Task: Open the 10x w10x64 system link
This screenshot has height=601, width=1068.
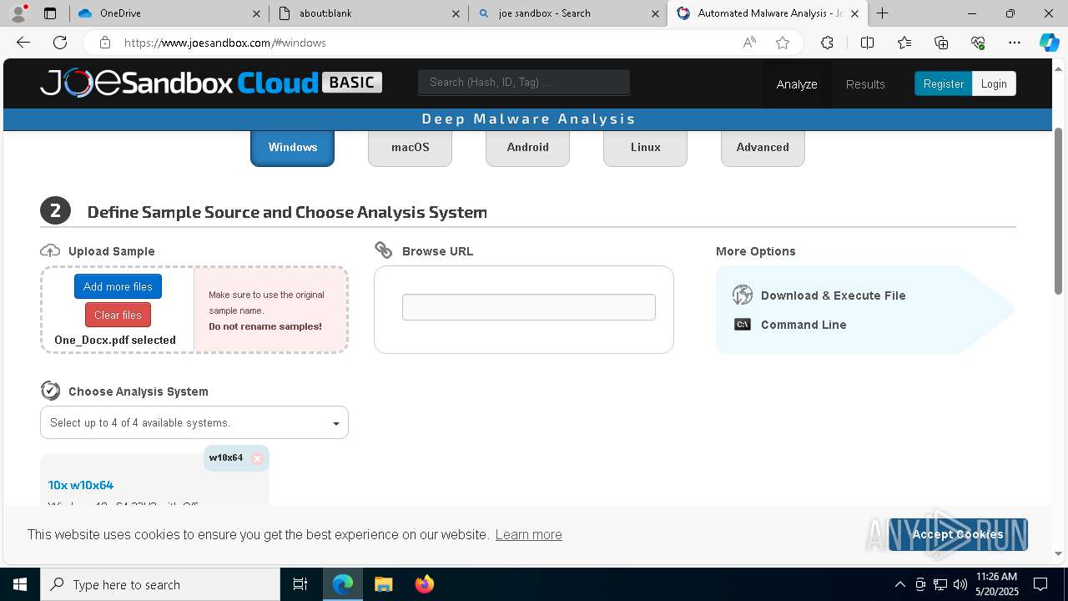Action: click(81, 484)
